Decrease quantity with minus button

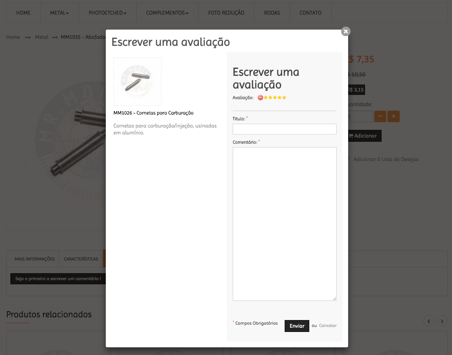(x=380, y=116)
